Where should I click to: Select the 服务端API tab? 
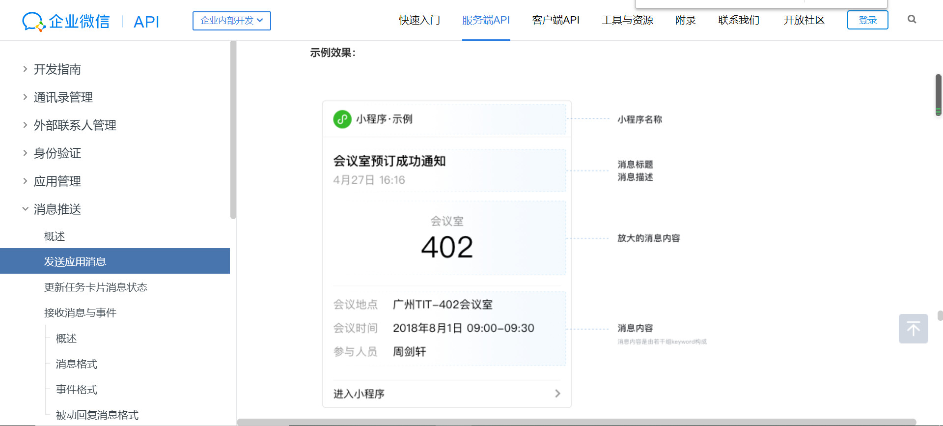(486, 20)
